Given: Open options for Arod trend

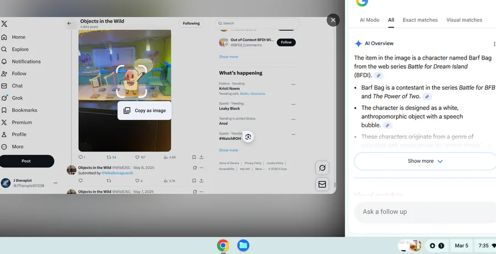Looking at the screenshot, I should [x=293, y=120].
